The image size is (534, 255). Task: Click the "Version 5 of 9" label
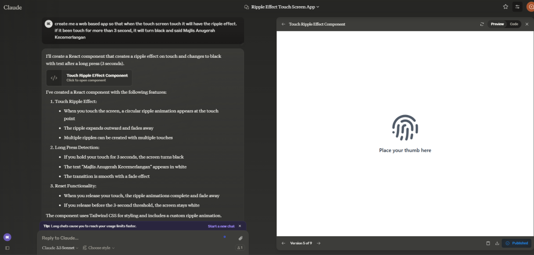301,243
